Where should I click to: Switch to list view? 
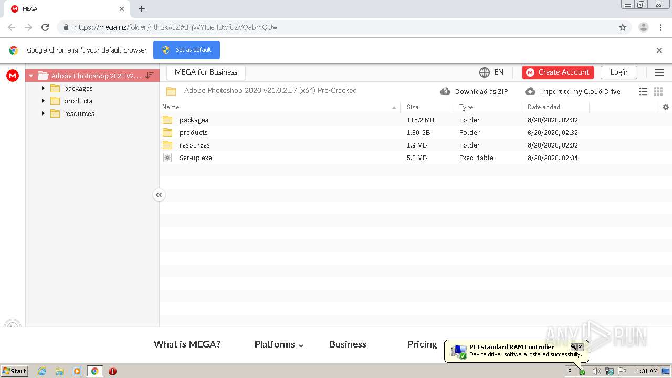(643, 91)
